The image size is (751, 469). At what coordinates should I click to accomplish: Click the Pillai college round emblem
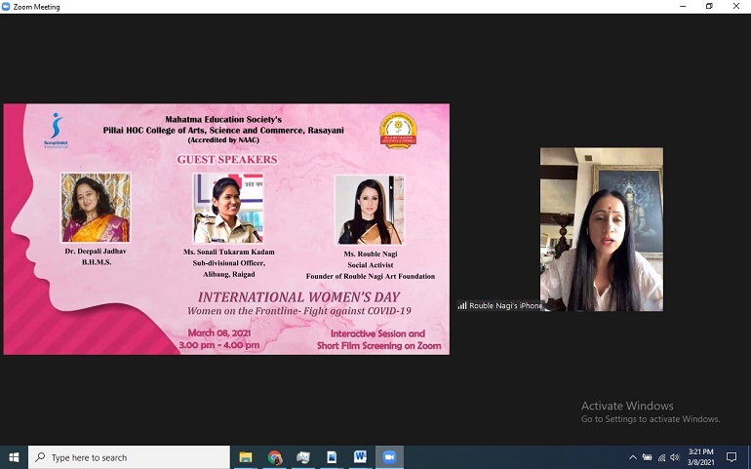398,131
